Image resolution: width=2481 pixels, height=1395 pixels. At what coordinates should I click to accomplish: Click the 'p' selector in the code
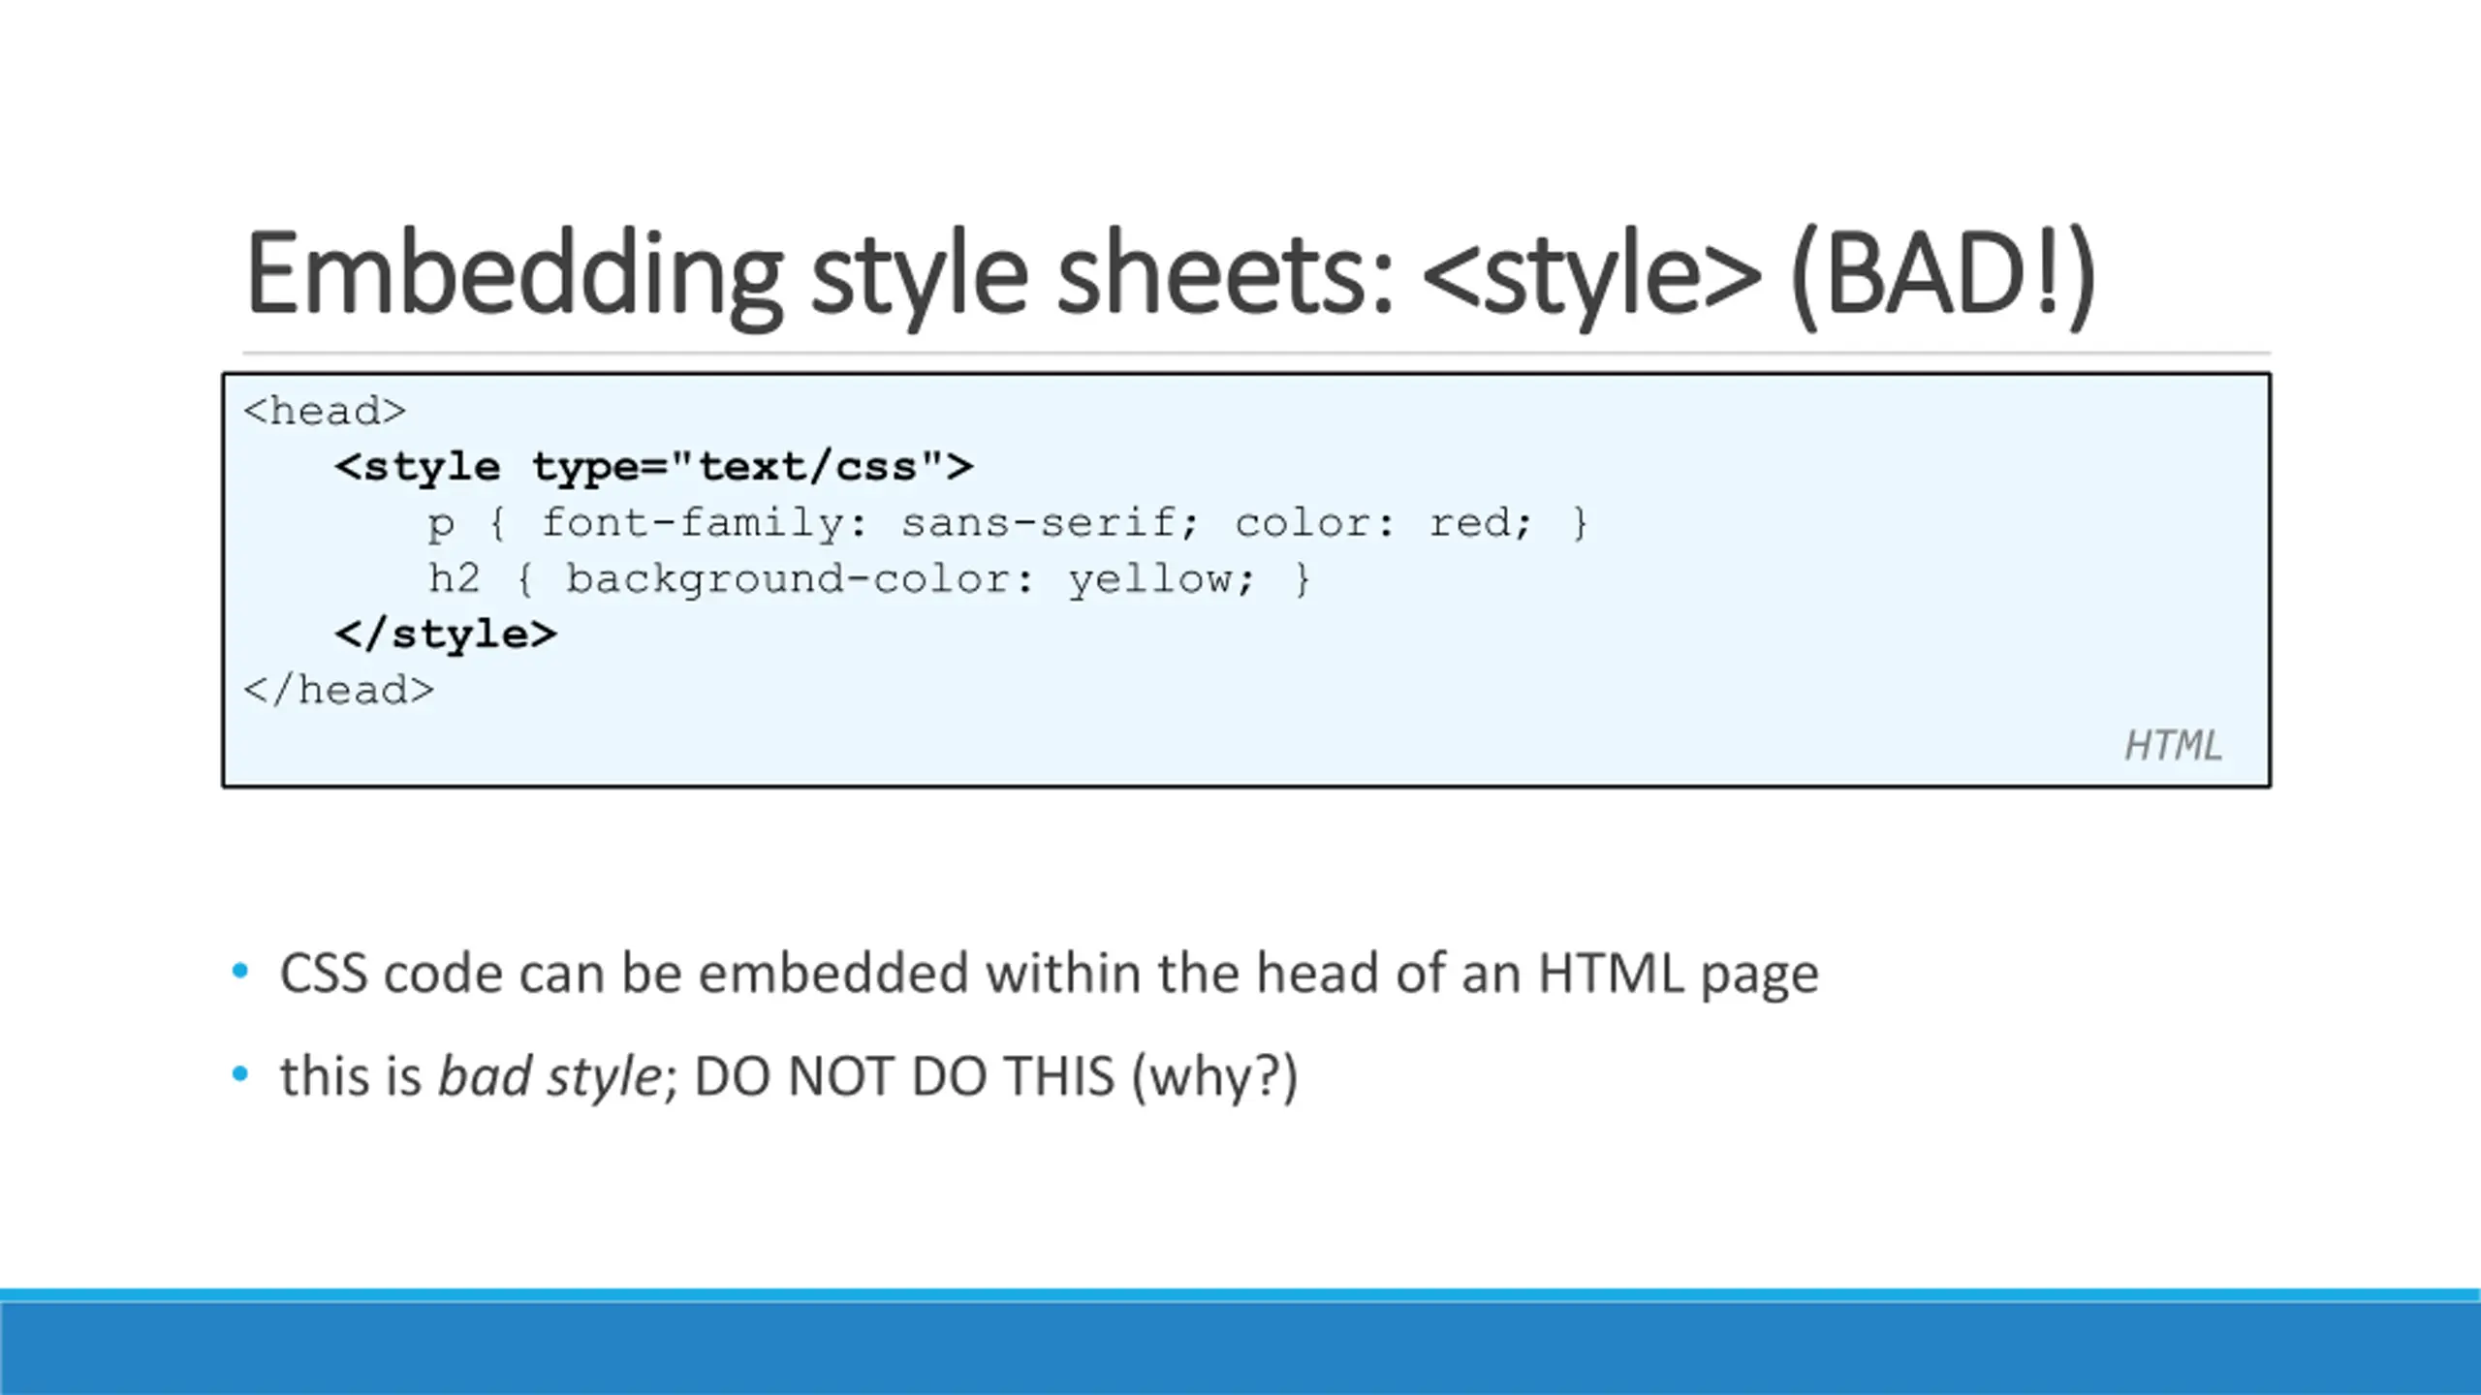(441, 523)
